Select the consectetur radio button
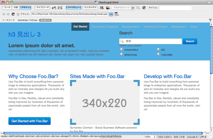The image size is (213, 139). click(121, 50)
